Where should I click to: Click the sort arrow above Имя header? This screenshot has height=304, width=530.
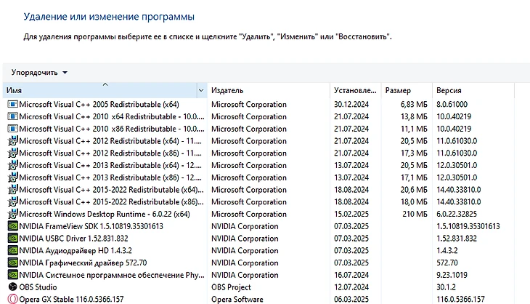click(105, 84)
